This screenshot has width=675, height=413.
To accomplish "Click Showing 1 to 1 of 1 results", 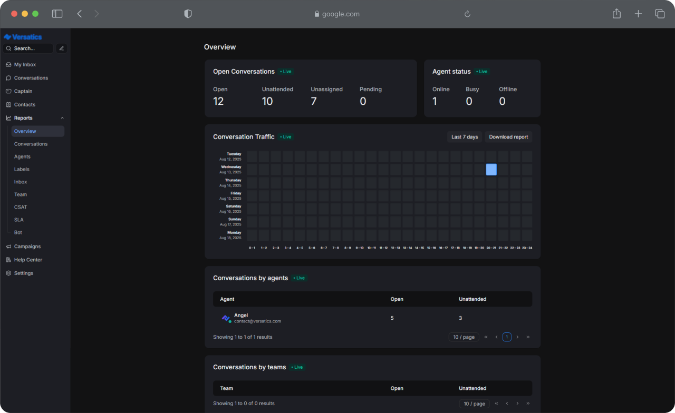I will (x=243, y=337).
